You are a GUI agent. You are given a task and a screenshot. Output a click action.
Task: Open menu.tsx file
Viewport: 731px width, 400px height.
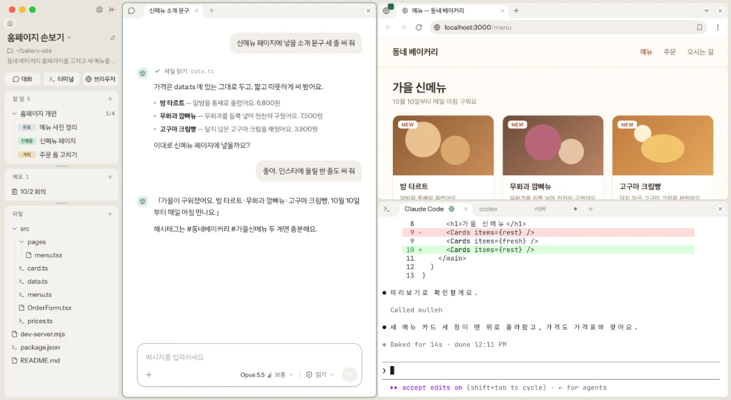click(x=48, y=255)
